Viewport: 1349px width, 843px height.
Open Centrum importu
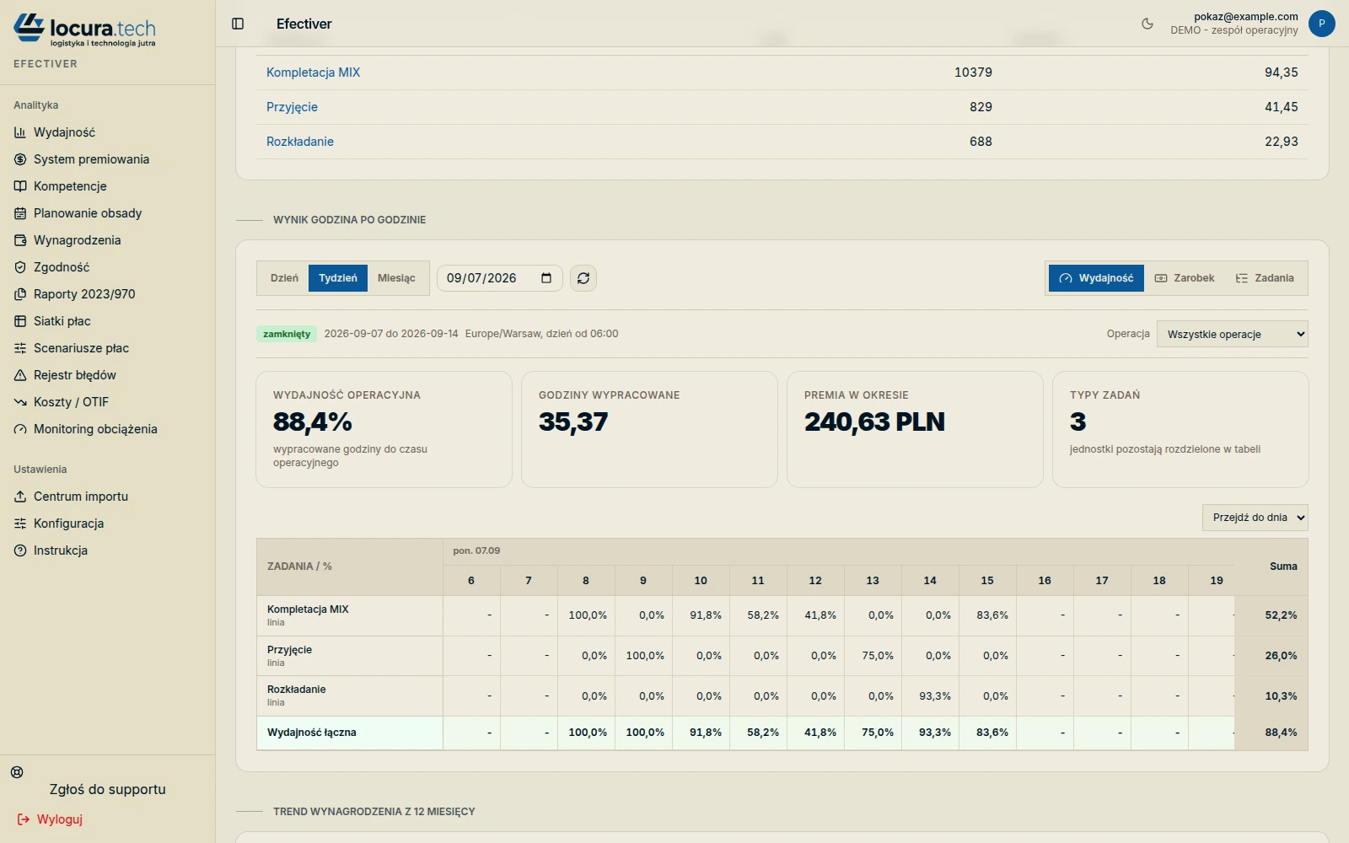click(x=81, y=497)
